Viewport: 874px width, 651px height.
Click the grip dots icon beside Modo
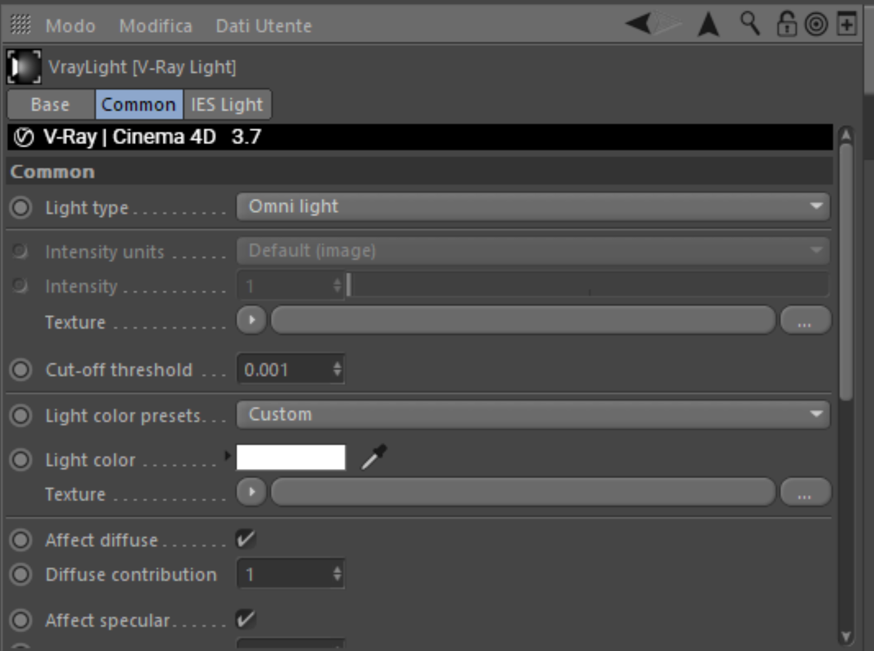pos(20,25)
